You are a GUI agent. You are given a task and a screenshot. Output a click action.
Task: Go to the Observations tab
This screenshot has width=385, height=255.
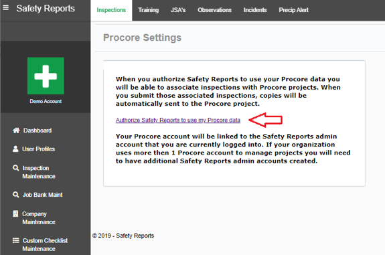pyautogui.click(x=215, y=10)
